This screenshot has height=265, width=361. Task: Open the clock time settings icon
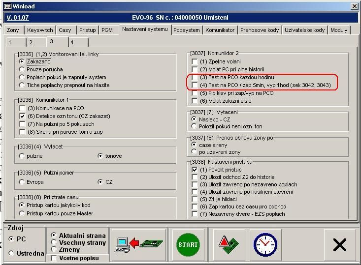pos(265,244)
